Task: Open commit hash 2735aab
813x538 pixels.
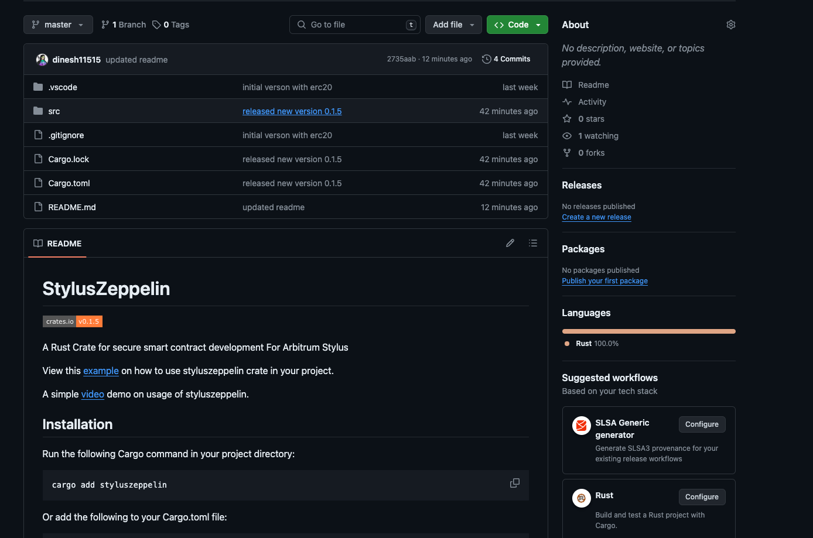Action: pos(401,59)
